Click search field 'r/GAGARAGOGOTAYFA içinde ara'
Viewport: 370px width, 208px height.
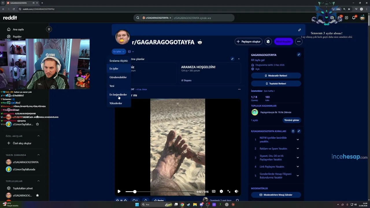click(x=202, y=18)
